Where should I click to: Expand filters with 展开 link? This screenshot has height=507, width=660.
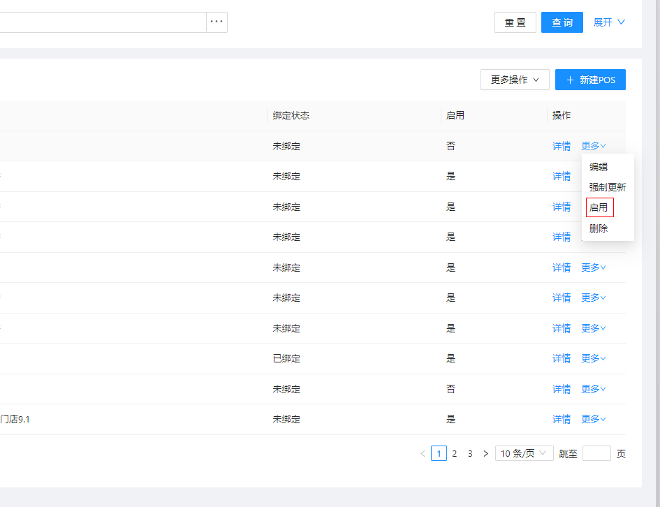pyautogui.click(x=609, y=22)
